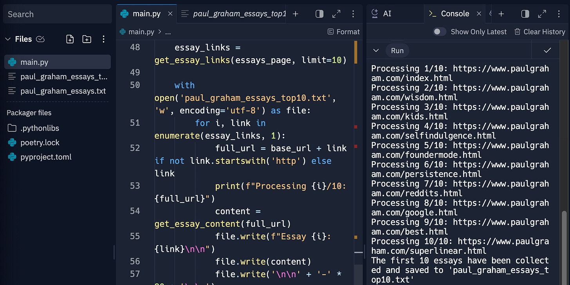Open the Files panel options menu

click(x=103, y=39)
